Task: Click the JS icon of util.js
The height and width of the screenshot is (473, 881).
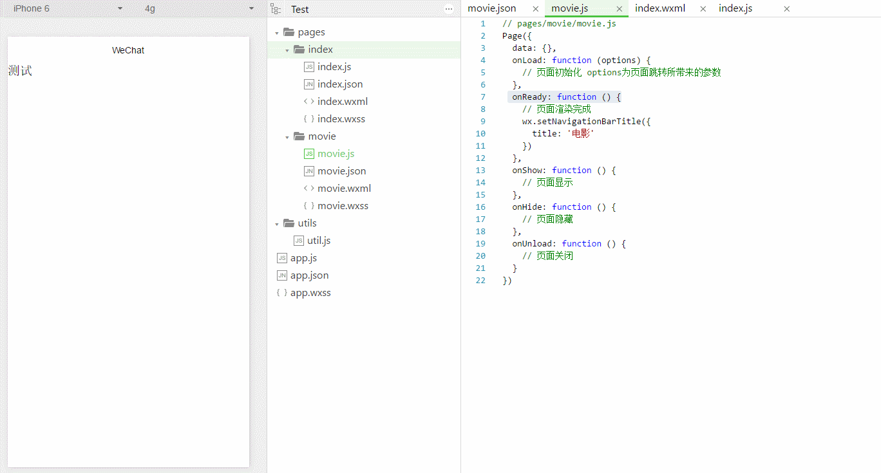Action: tap(299, 241)
